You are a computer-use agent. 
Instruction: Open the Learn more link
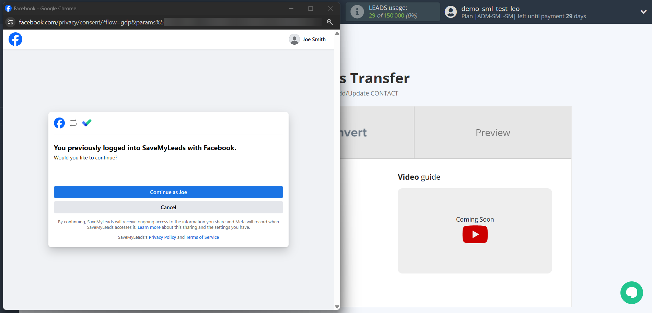pos(149,227)
